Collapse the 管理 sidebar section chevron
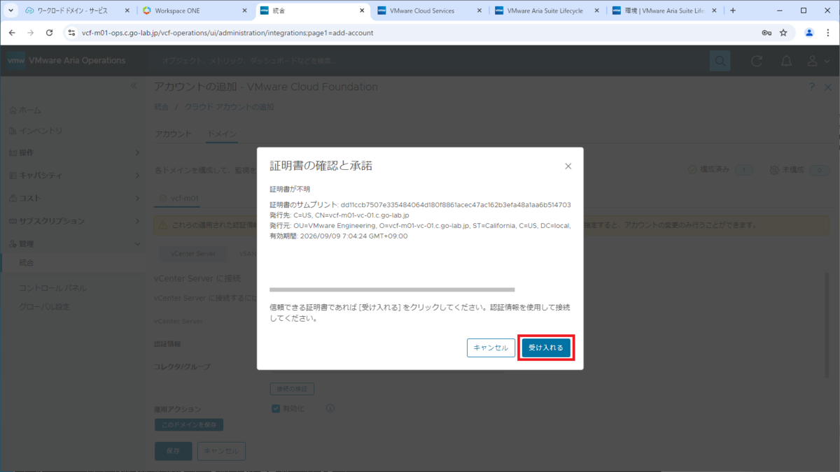Viewport: 840px width, 472px height. point(137,244)
